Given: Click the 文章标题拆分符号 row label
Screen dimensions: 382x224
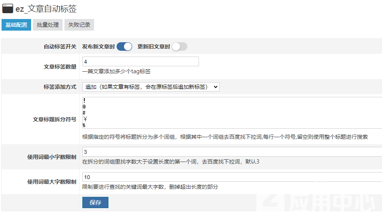Looking at the screenshot, I should 54,119.
